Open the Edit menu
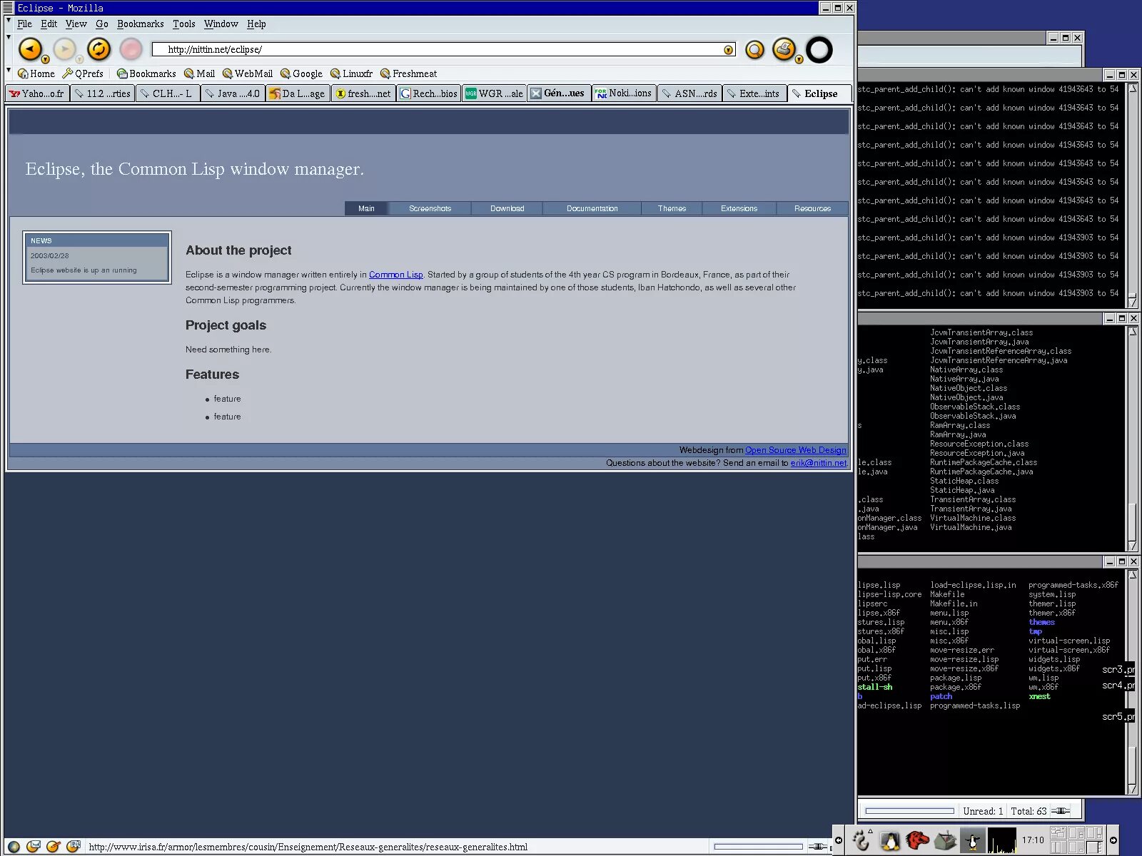This screenshot has height=856, width=1142. click(49, 24)
